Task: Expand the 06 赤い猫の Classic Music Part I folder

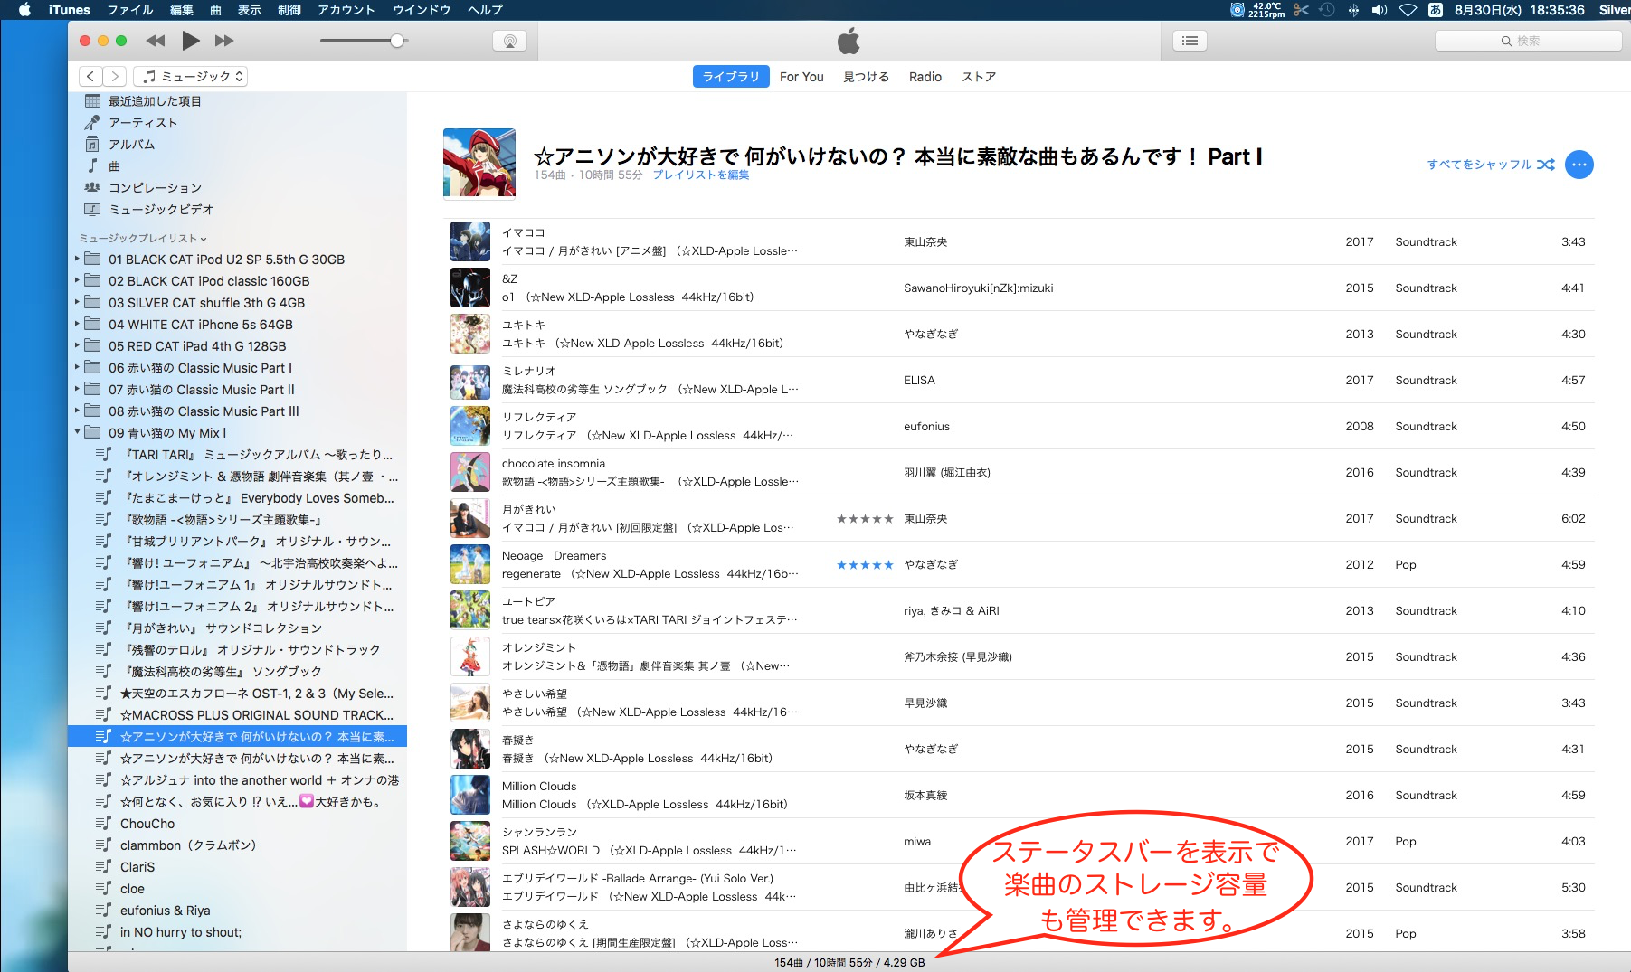Action: coord(77,367)
